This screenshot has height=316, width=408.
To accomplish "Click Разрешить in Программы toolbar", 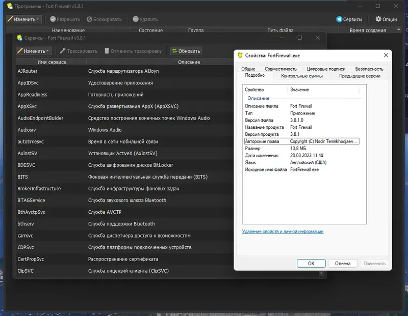I will (x=65, y=19).
